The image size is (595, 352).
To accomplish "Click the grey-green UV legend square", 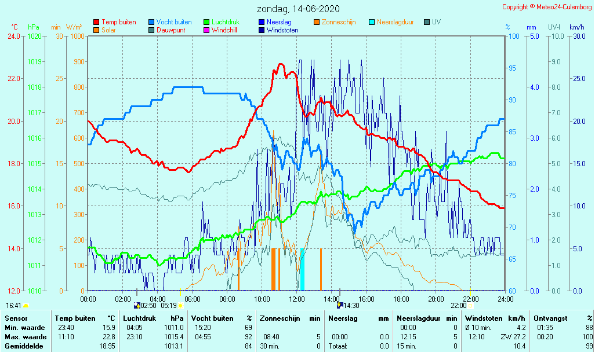I will [427, 22].
